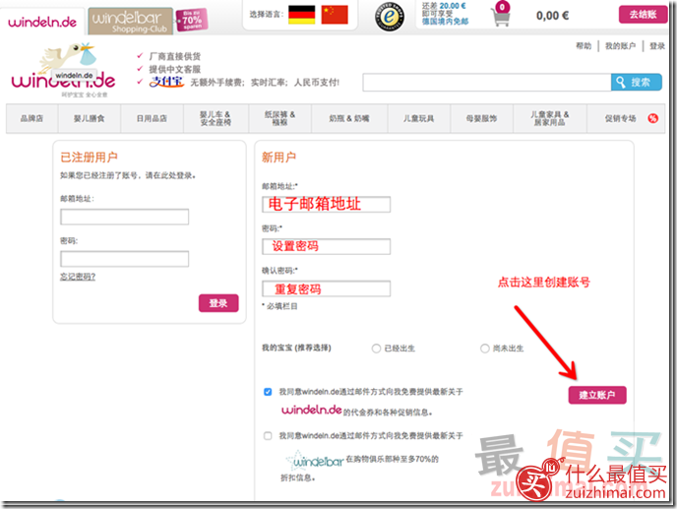Click the 登录 link in header
The height and width of the screenshot is (509, 677).
[657, 46]
